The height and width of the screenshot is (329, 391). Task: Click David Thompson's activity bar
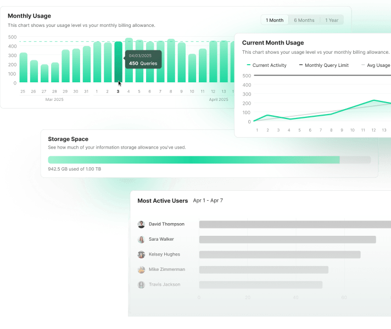(x=295, y=224)
